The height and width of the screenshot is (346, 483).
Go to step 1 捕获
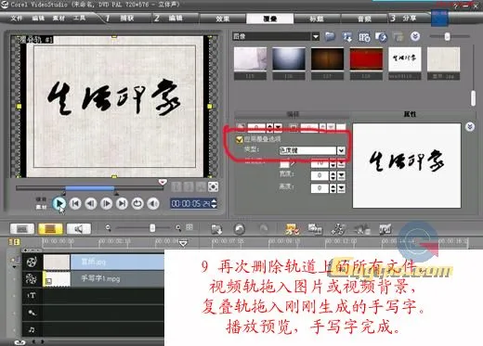click(x=121, y=19)
